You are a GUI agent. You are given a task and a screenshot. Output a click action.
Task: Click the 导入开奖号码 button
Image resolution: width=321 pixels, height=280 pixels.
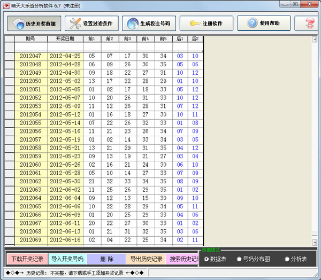pyautogui.click(x=67, y=259)
